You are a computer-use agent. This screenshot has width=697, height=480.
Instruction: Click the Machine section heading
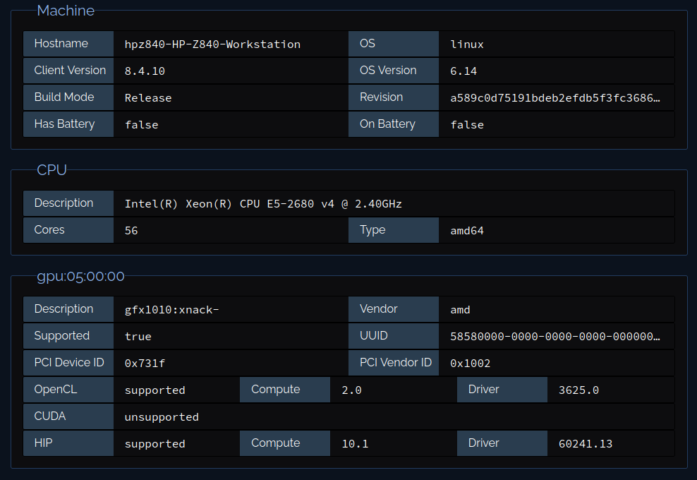point(66,11)
